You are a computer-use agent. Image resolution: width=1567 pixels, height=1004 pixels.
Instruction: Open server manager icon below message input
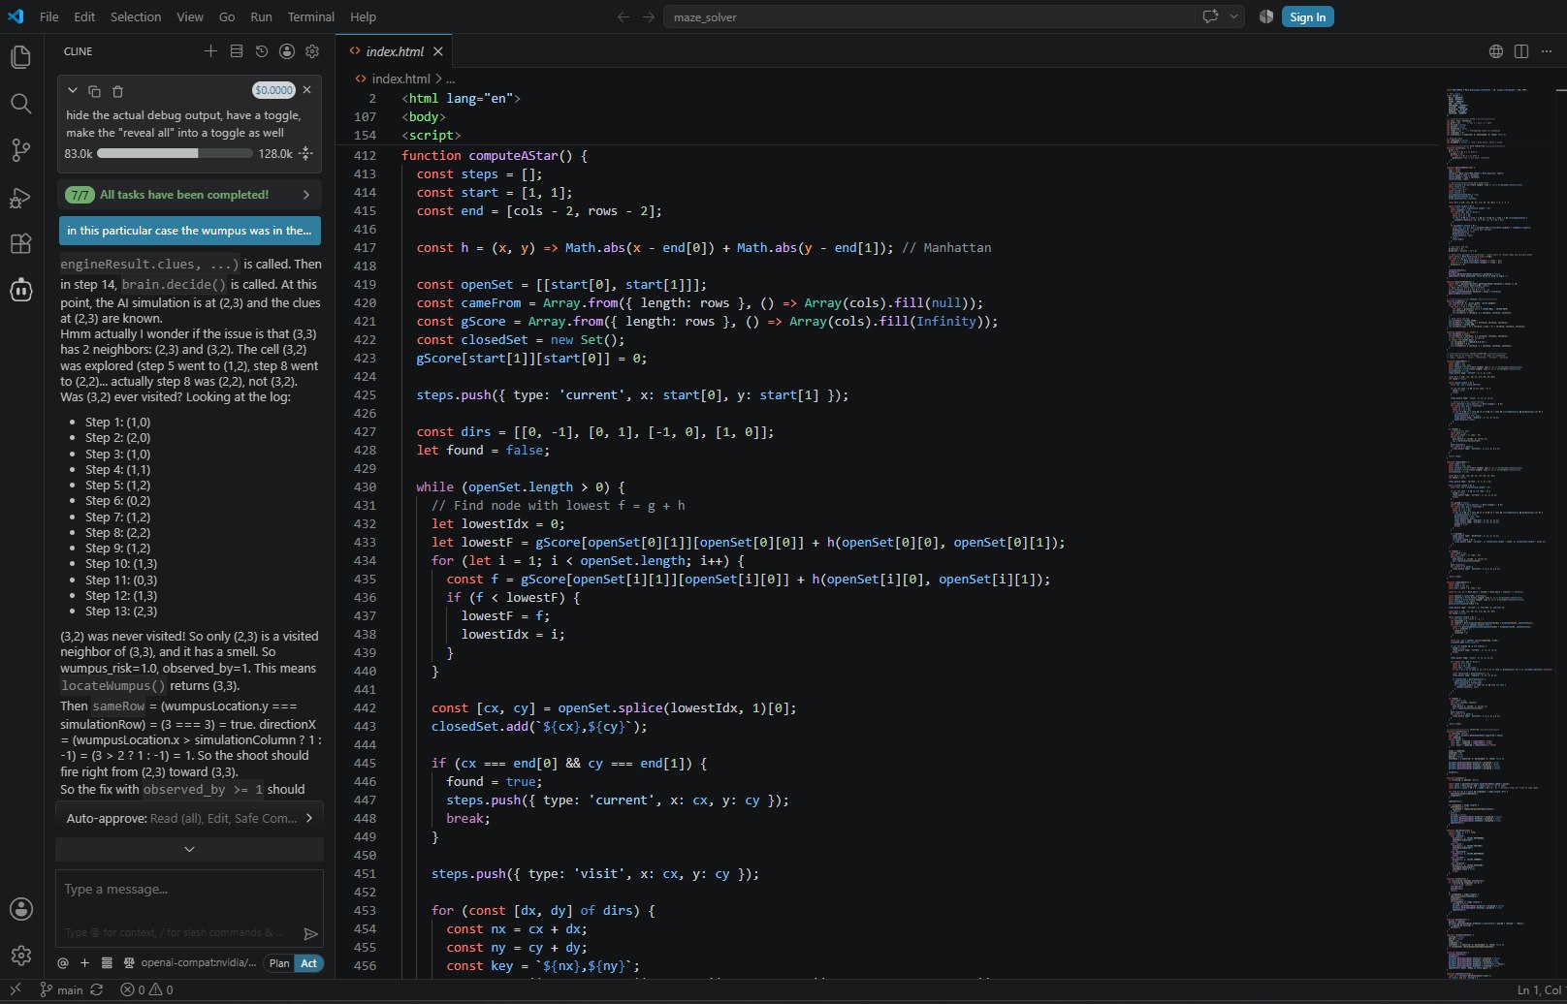(x=106, y=963)
